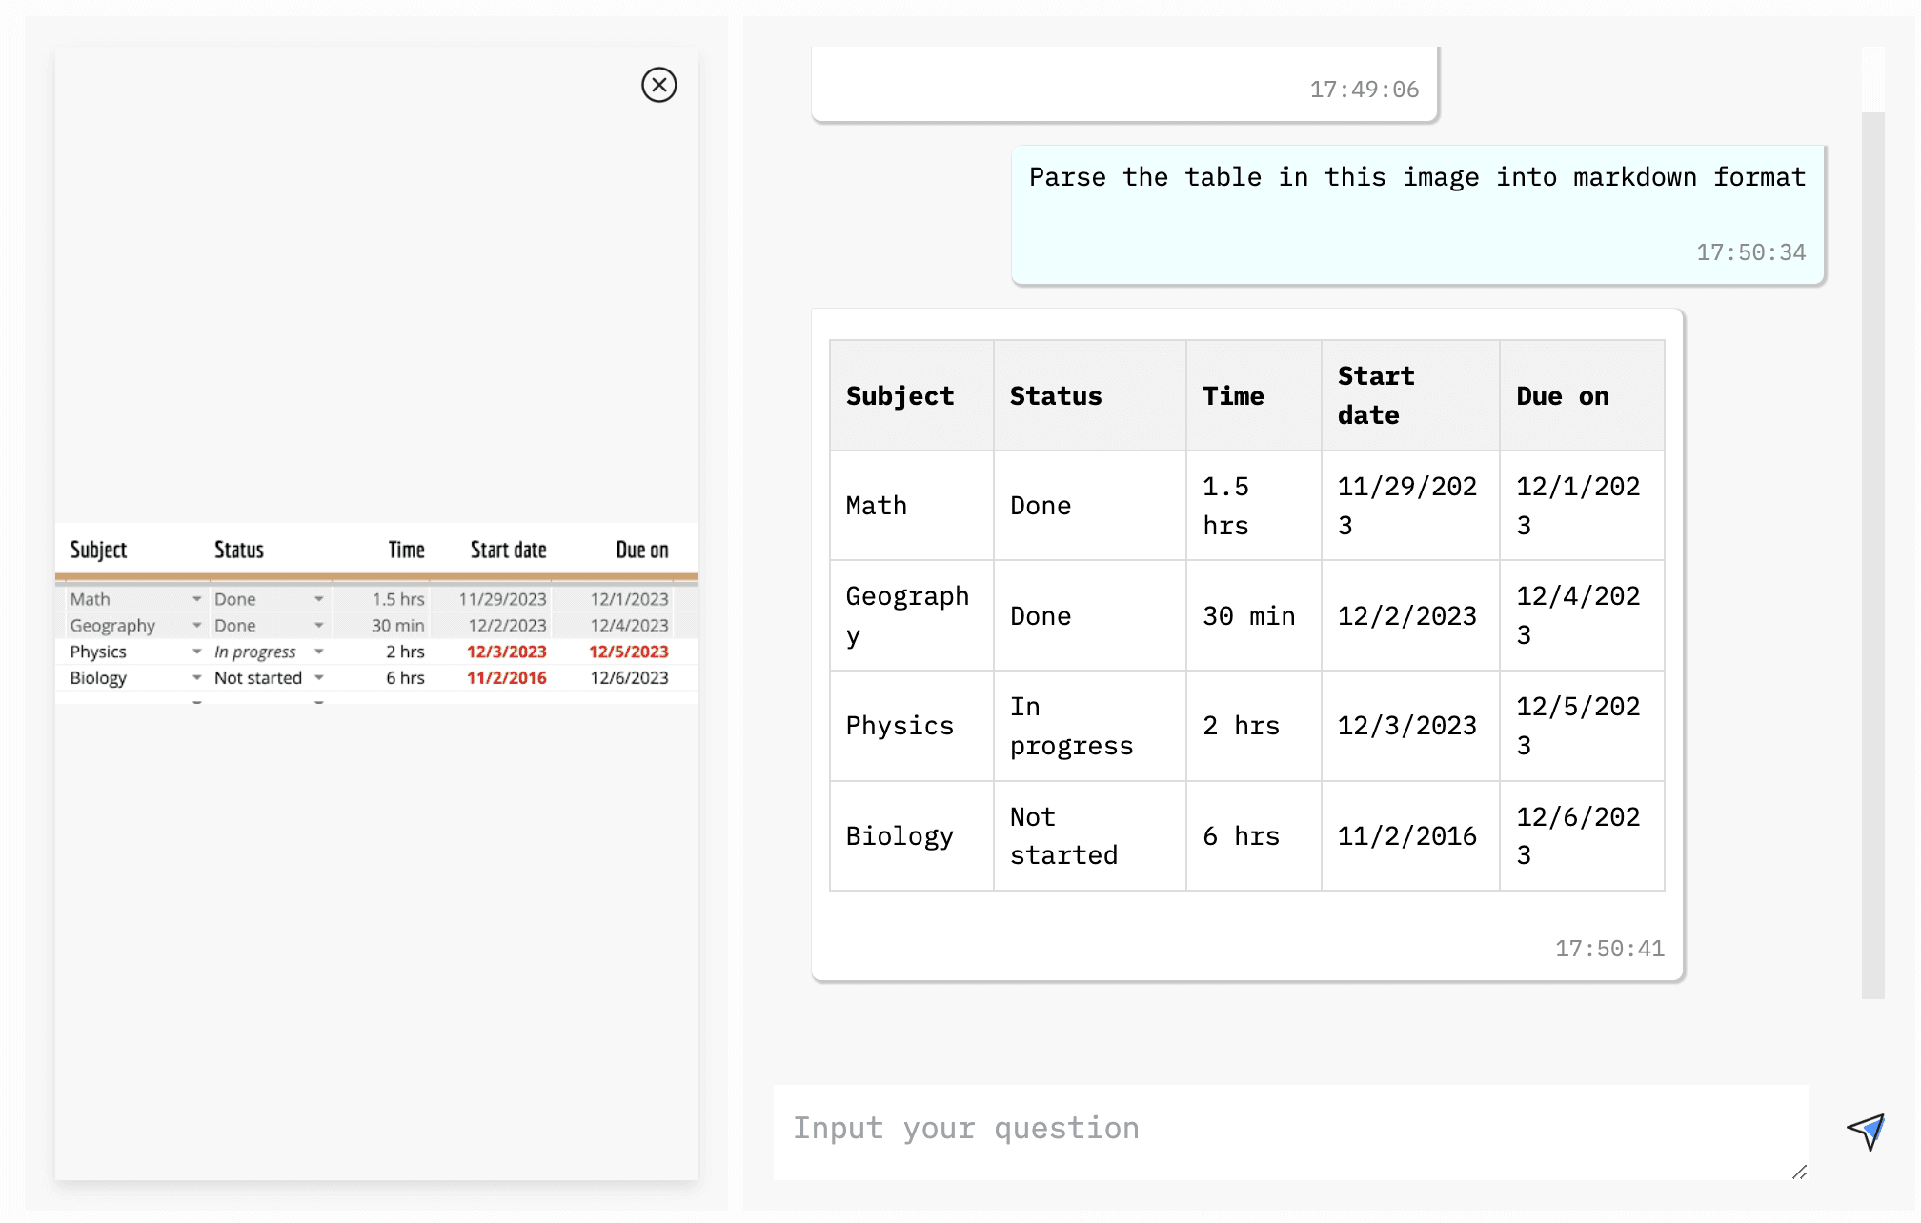Click the red 11/2/2016 start date in the image
The width and height of the screenshot is (1921, 1223).
(506, 678)
